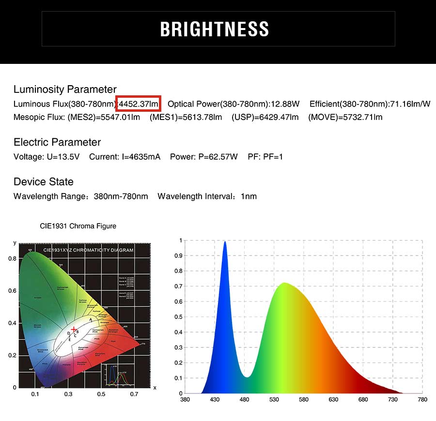Click the green spectral peak top
The width and height of the screenshot is (436, 421).
tap(284, 284)
